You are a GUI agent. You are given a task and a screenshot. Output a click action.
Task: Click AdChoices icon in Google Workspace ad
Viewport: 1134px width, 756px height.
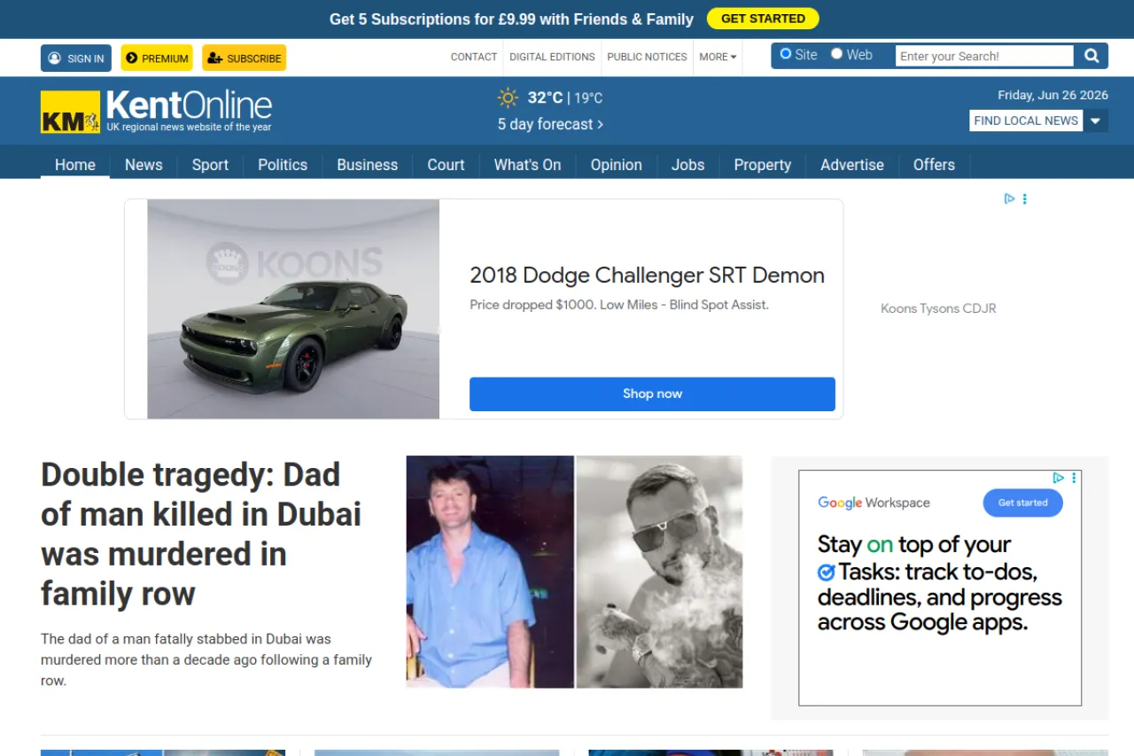coord(1058,478)
